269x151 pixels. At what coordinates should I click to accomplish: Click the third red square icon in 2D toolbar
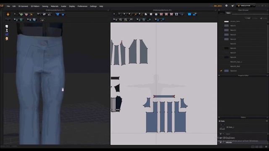tap(171, 14)
